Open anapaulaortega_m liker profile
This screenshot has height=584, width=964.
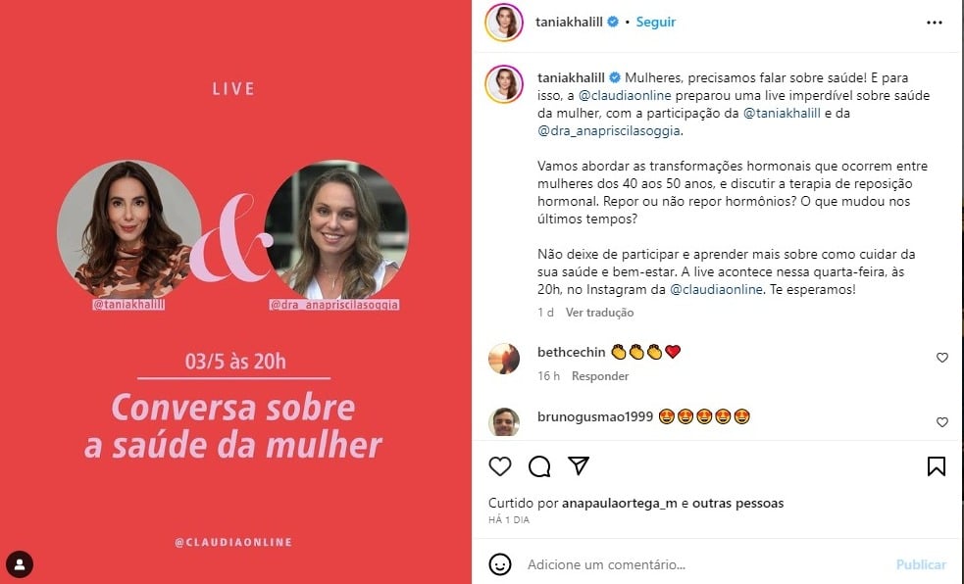[619, 503]
